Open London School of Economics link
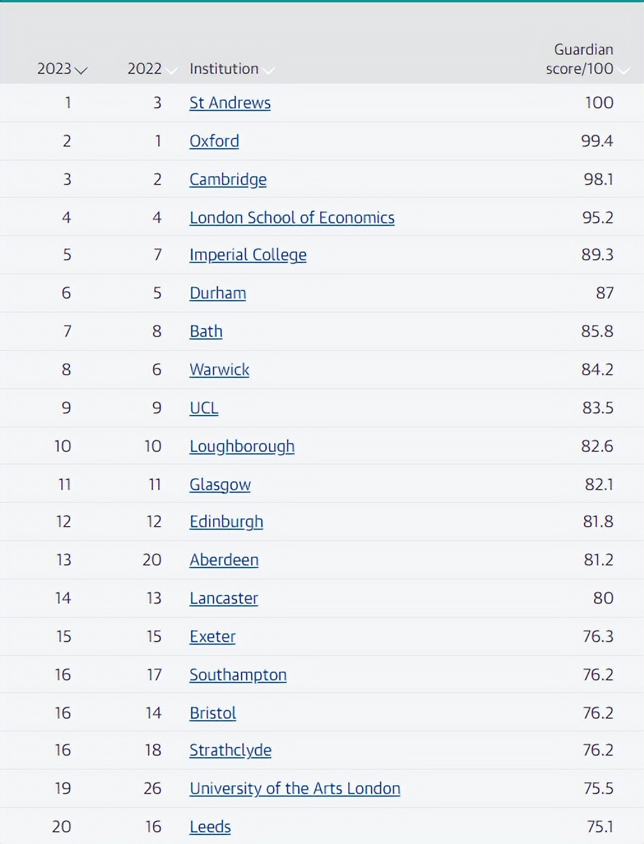This screenshot has height=844, width=644. 291,218
